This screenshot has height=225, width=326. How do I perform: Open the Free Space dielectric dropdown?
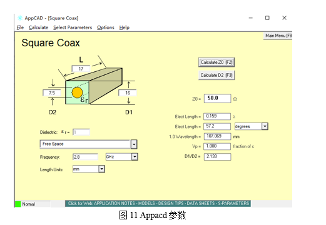tap(134, 144)
